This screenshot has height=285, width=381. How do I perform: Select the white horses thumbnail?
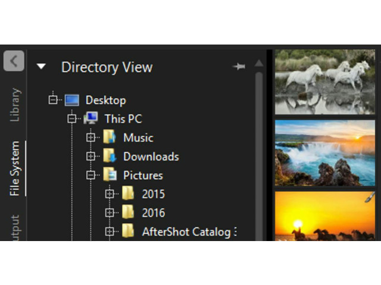[x=325, y=82]
